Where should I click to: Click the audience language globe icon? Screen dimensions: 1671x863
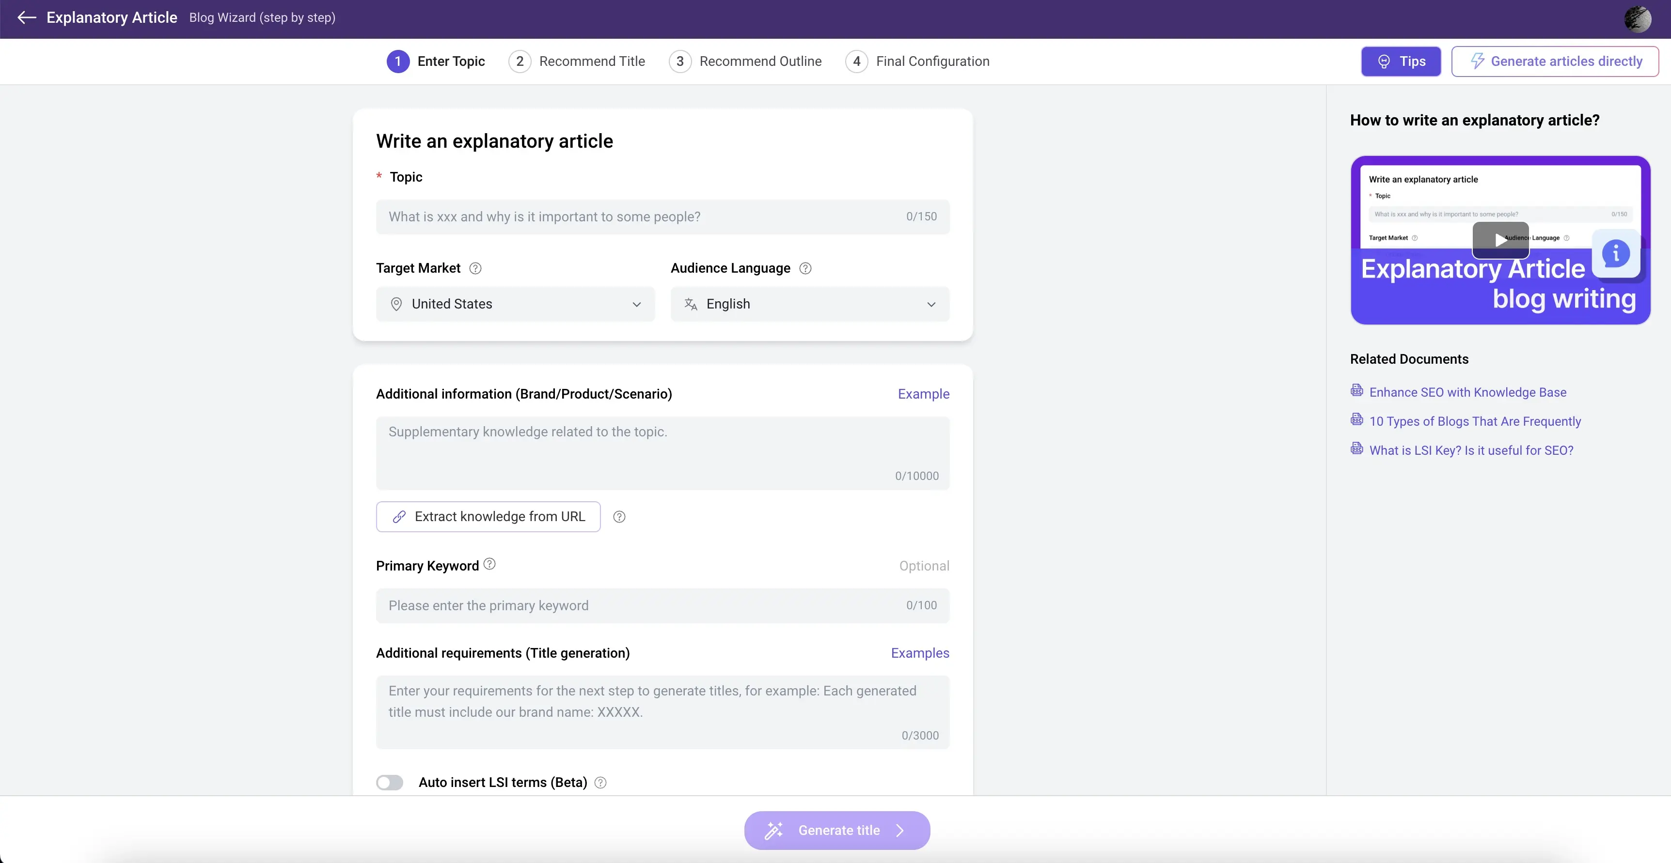click(x=691, y=304)
